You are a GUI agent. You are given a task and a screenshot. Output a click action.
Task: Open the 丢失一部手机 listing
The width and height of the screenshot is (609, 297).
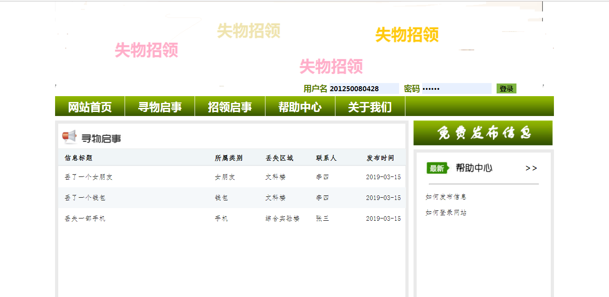[x=85, y=218]
